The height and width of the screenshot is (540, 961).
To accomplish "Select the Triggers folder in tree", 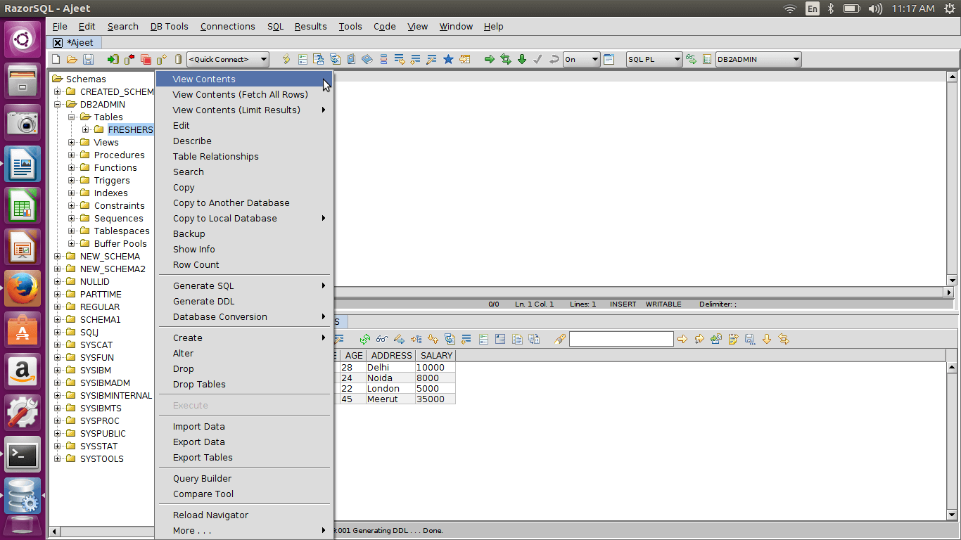I will [112, 180].
